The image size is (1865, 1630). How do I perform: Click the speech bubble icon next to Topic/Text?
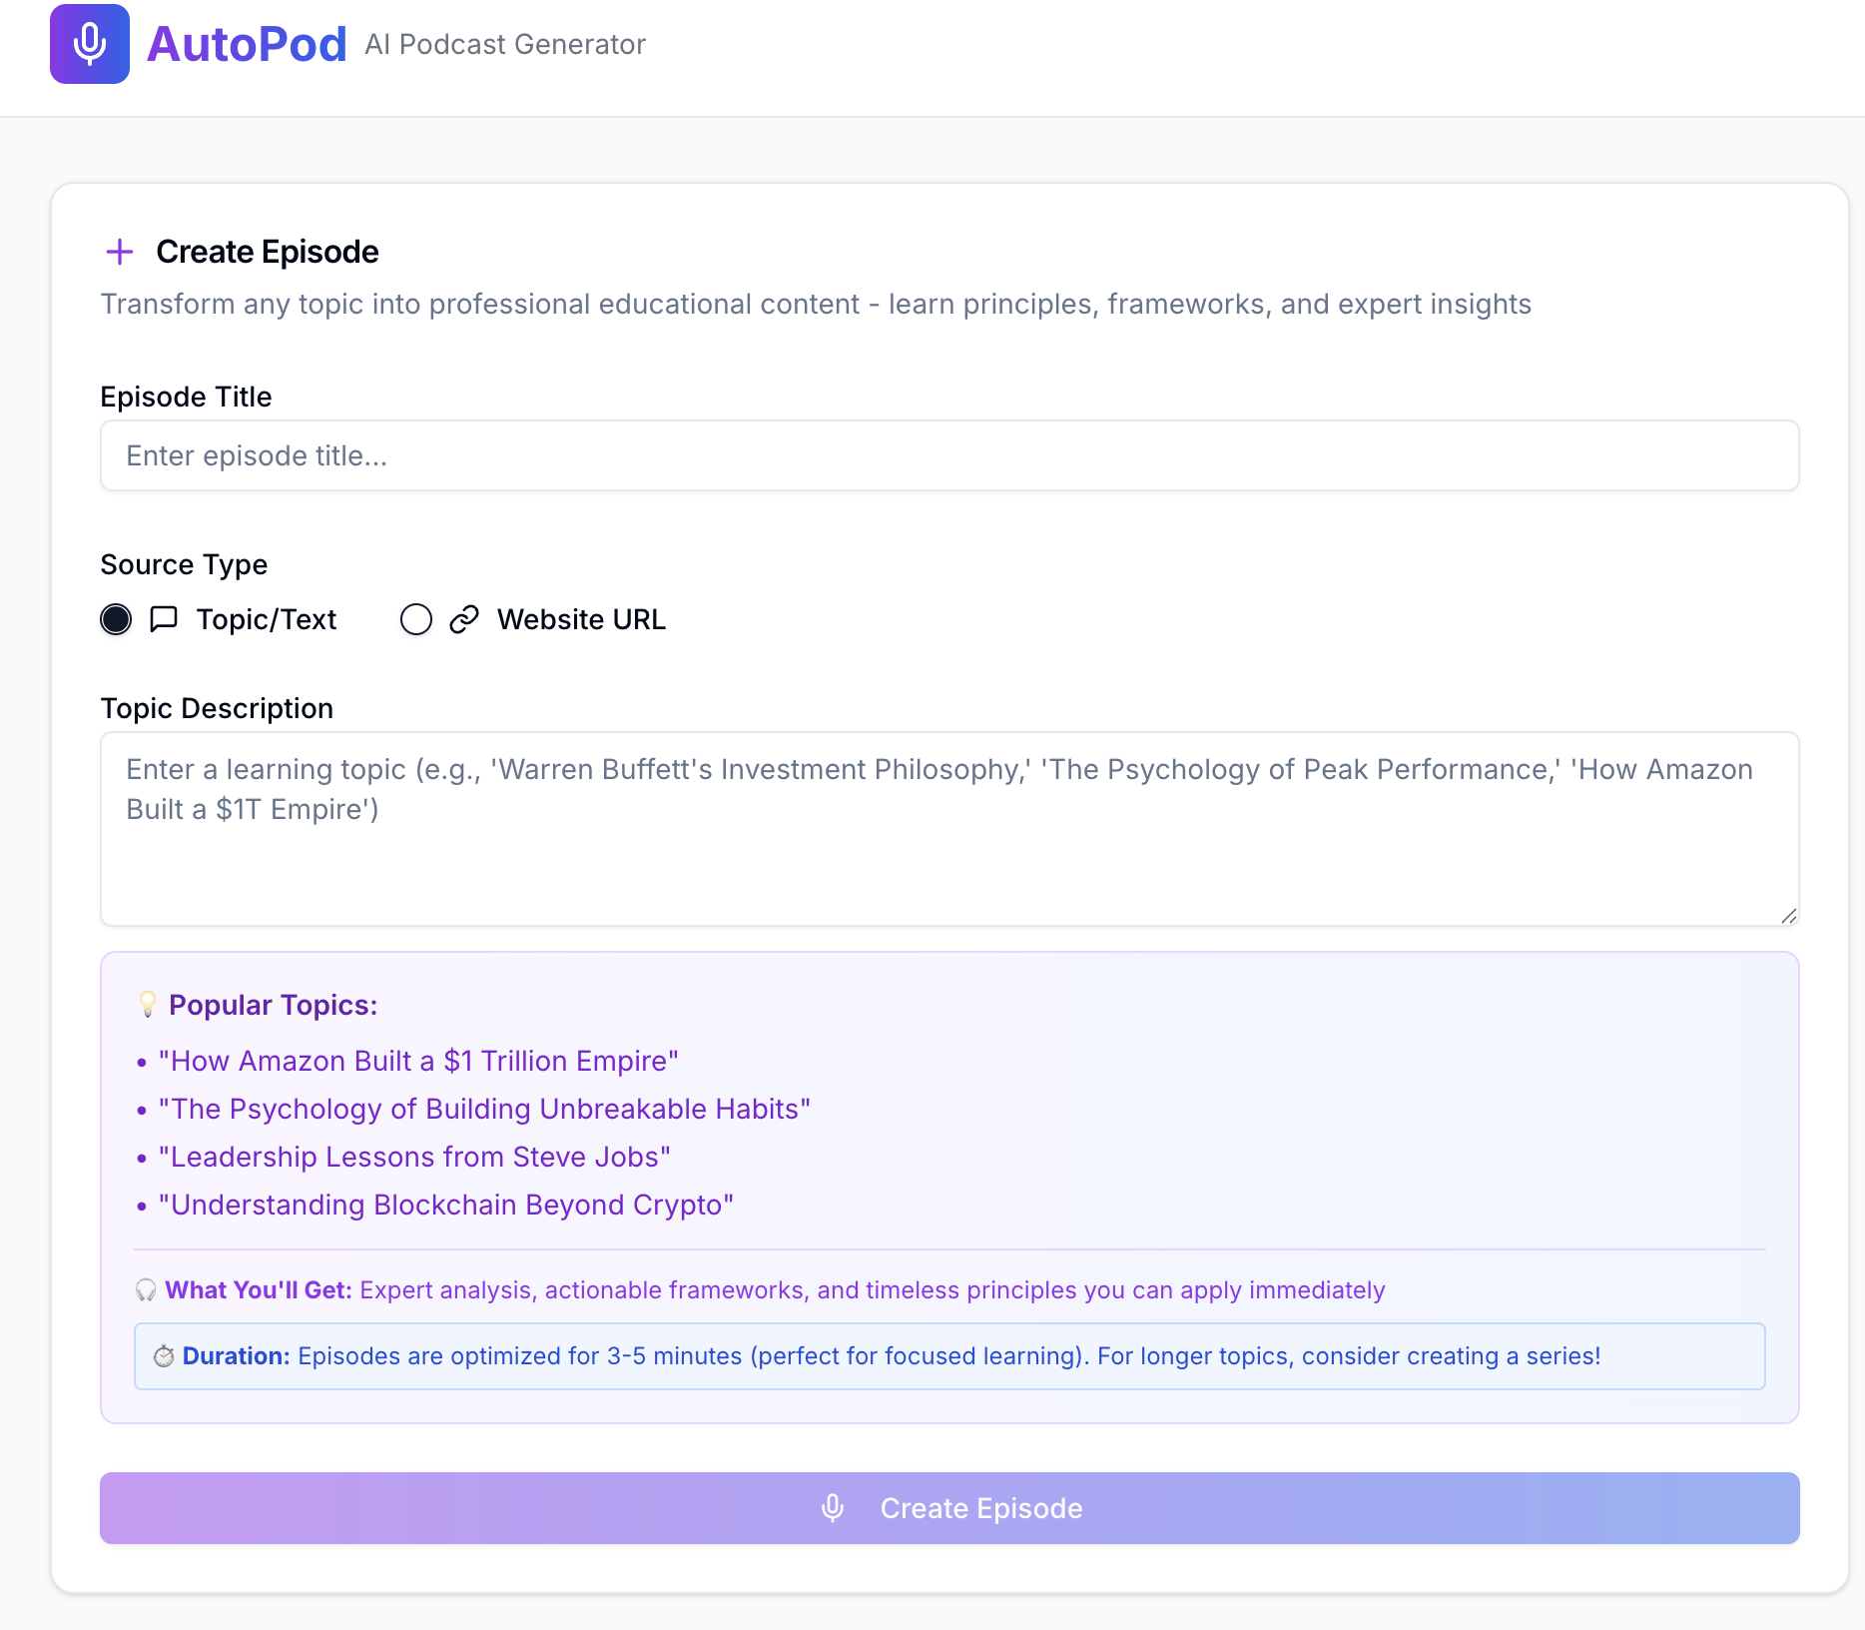(162, 619)
